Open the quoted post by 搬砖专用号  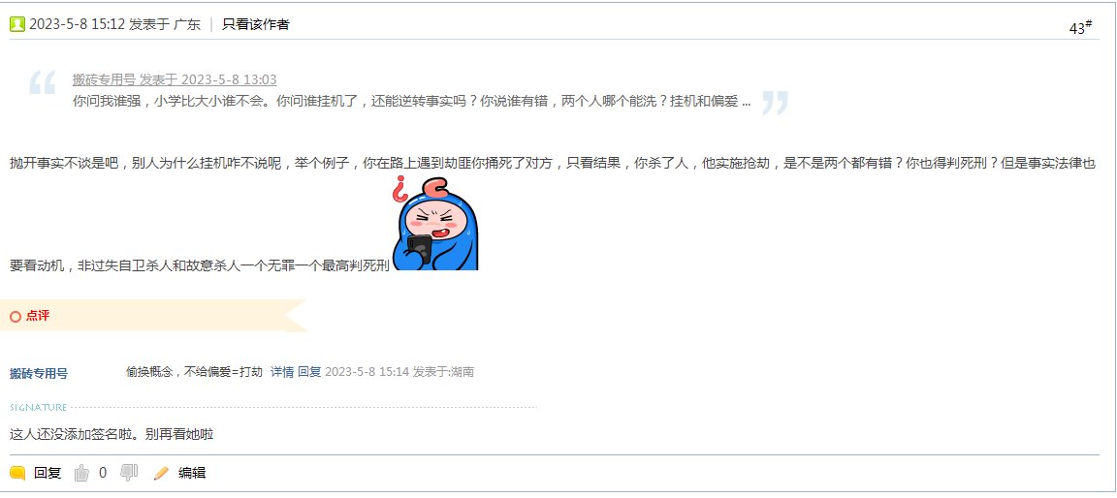click(x=175, y=79)
